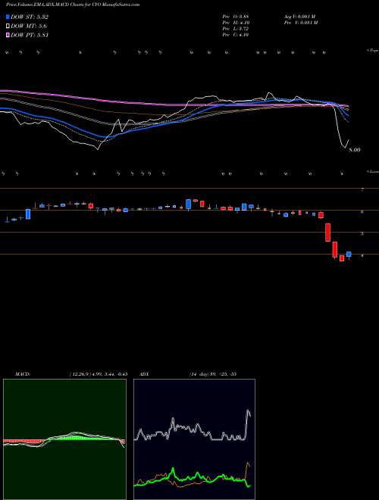Click the blue DOW ST legend swatch
This screenshot has width=379, height=500.
[8, 17]
